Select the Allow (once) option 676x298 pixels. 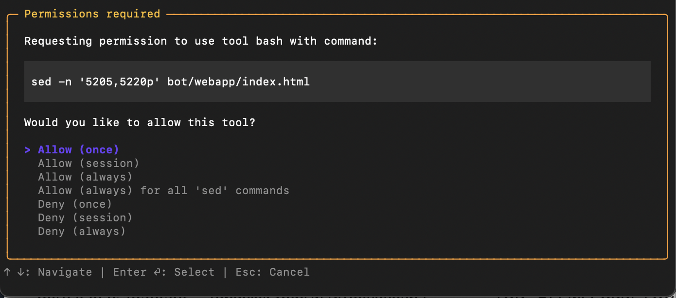[78, 150]
